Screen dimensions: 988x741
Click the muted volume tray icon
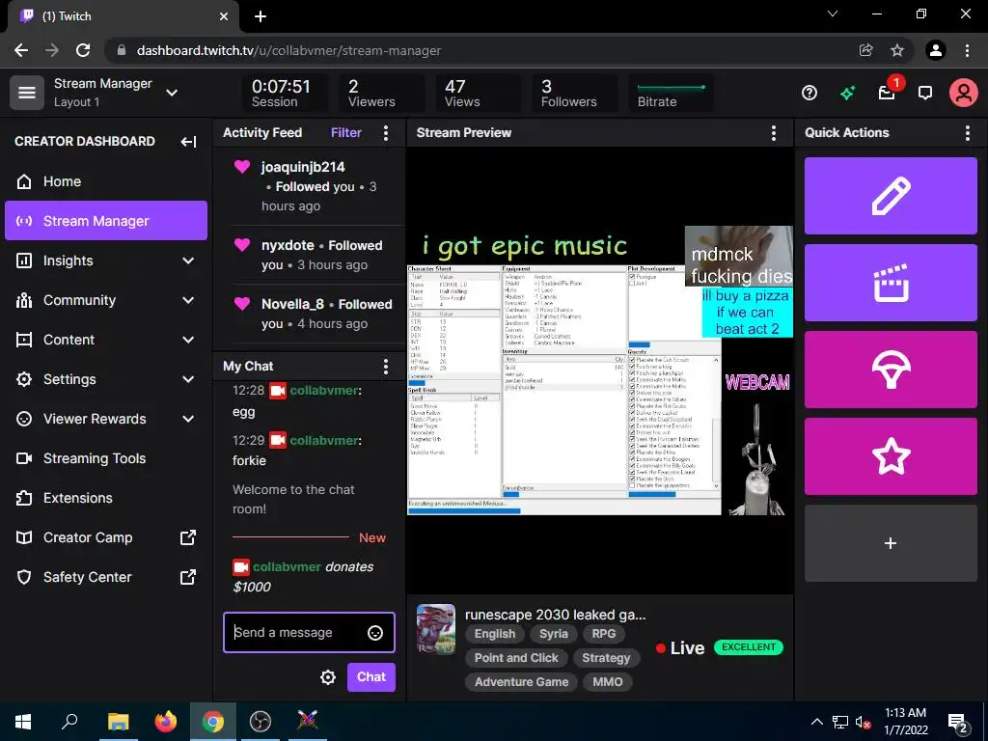pos(864,722)
